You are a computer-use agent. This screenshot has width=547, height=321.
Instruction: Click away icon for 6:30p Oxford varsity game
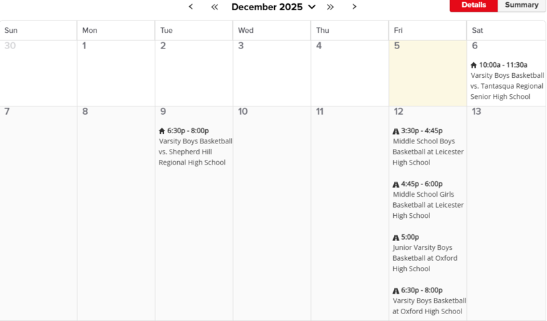(396, 291)
